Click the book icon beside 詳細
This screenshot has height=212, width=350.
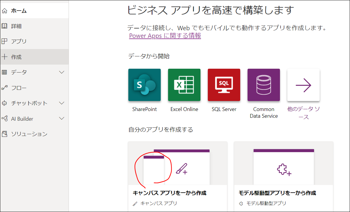(4, 26)
